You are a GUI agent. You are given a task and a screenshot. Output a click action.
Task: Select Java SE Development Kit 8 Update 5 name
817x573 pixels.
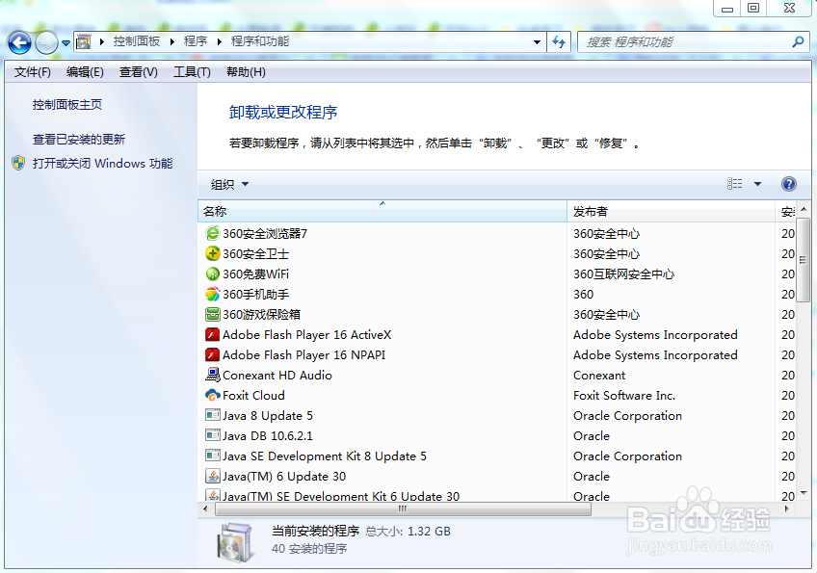point(325,456)
